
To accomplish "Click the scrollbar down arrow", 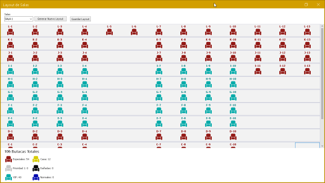I will click(322, 146).
